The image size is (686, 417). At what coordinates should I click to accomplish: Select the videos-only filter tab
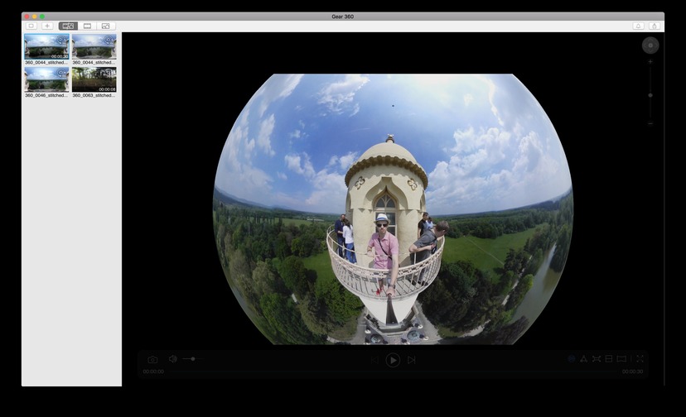[x=87, y=26]
